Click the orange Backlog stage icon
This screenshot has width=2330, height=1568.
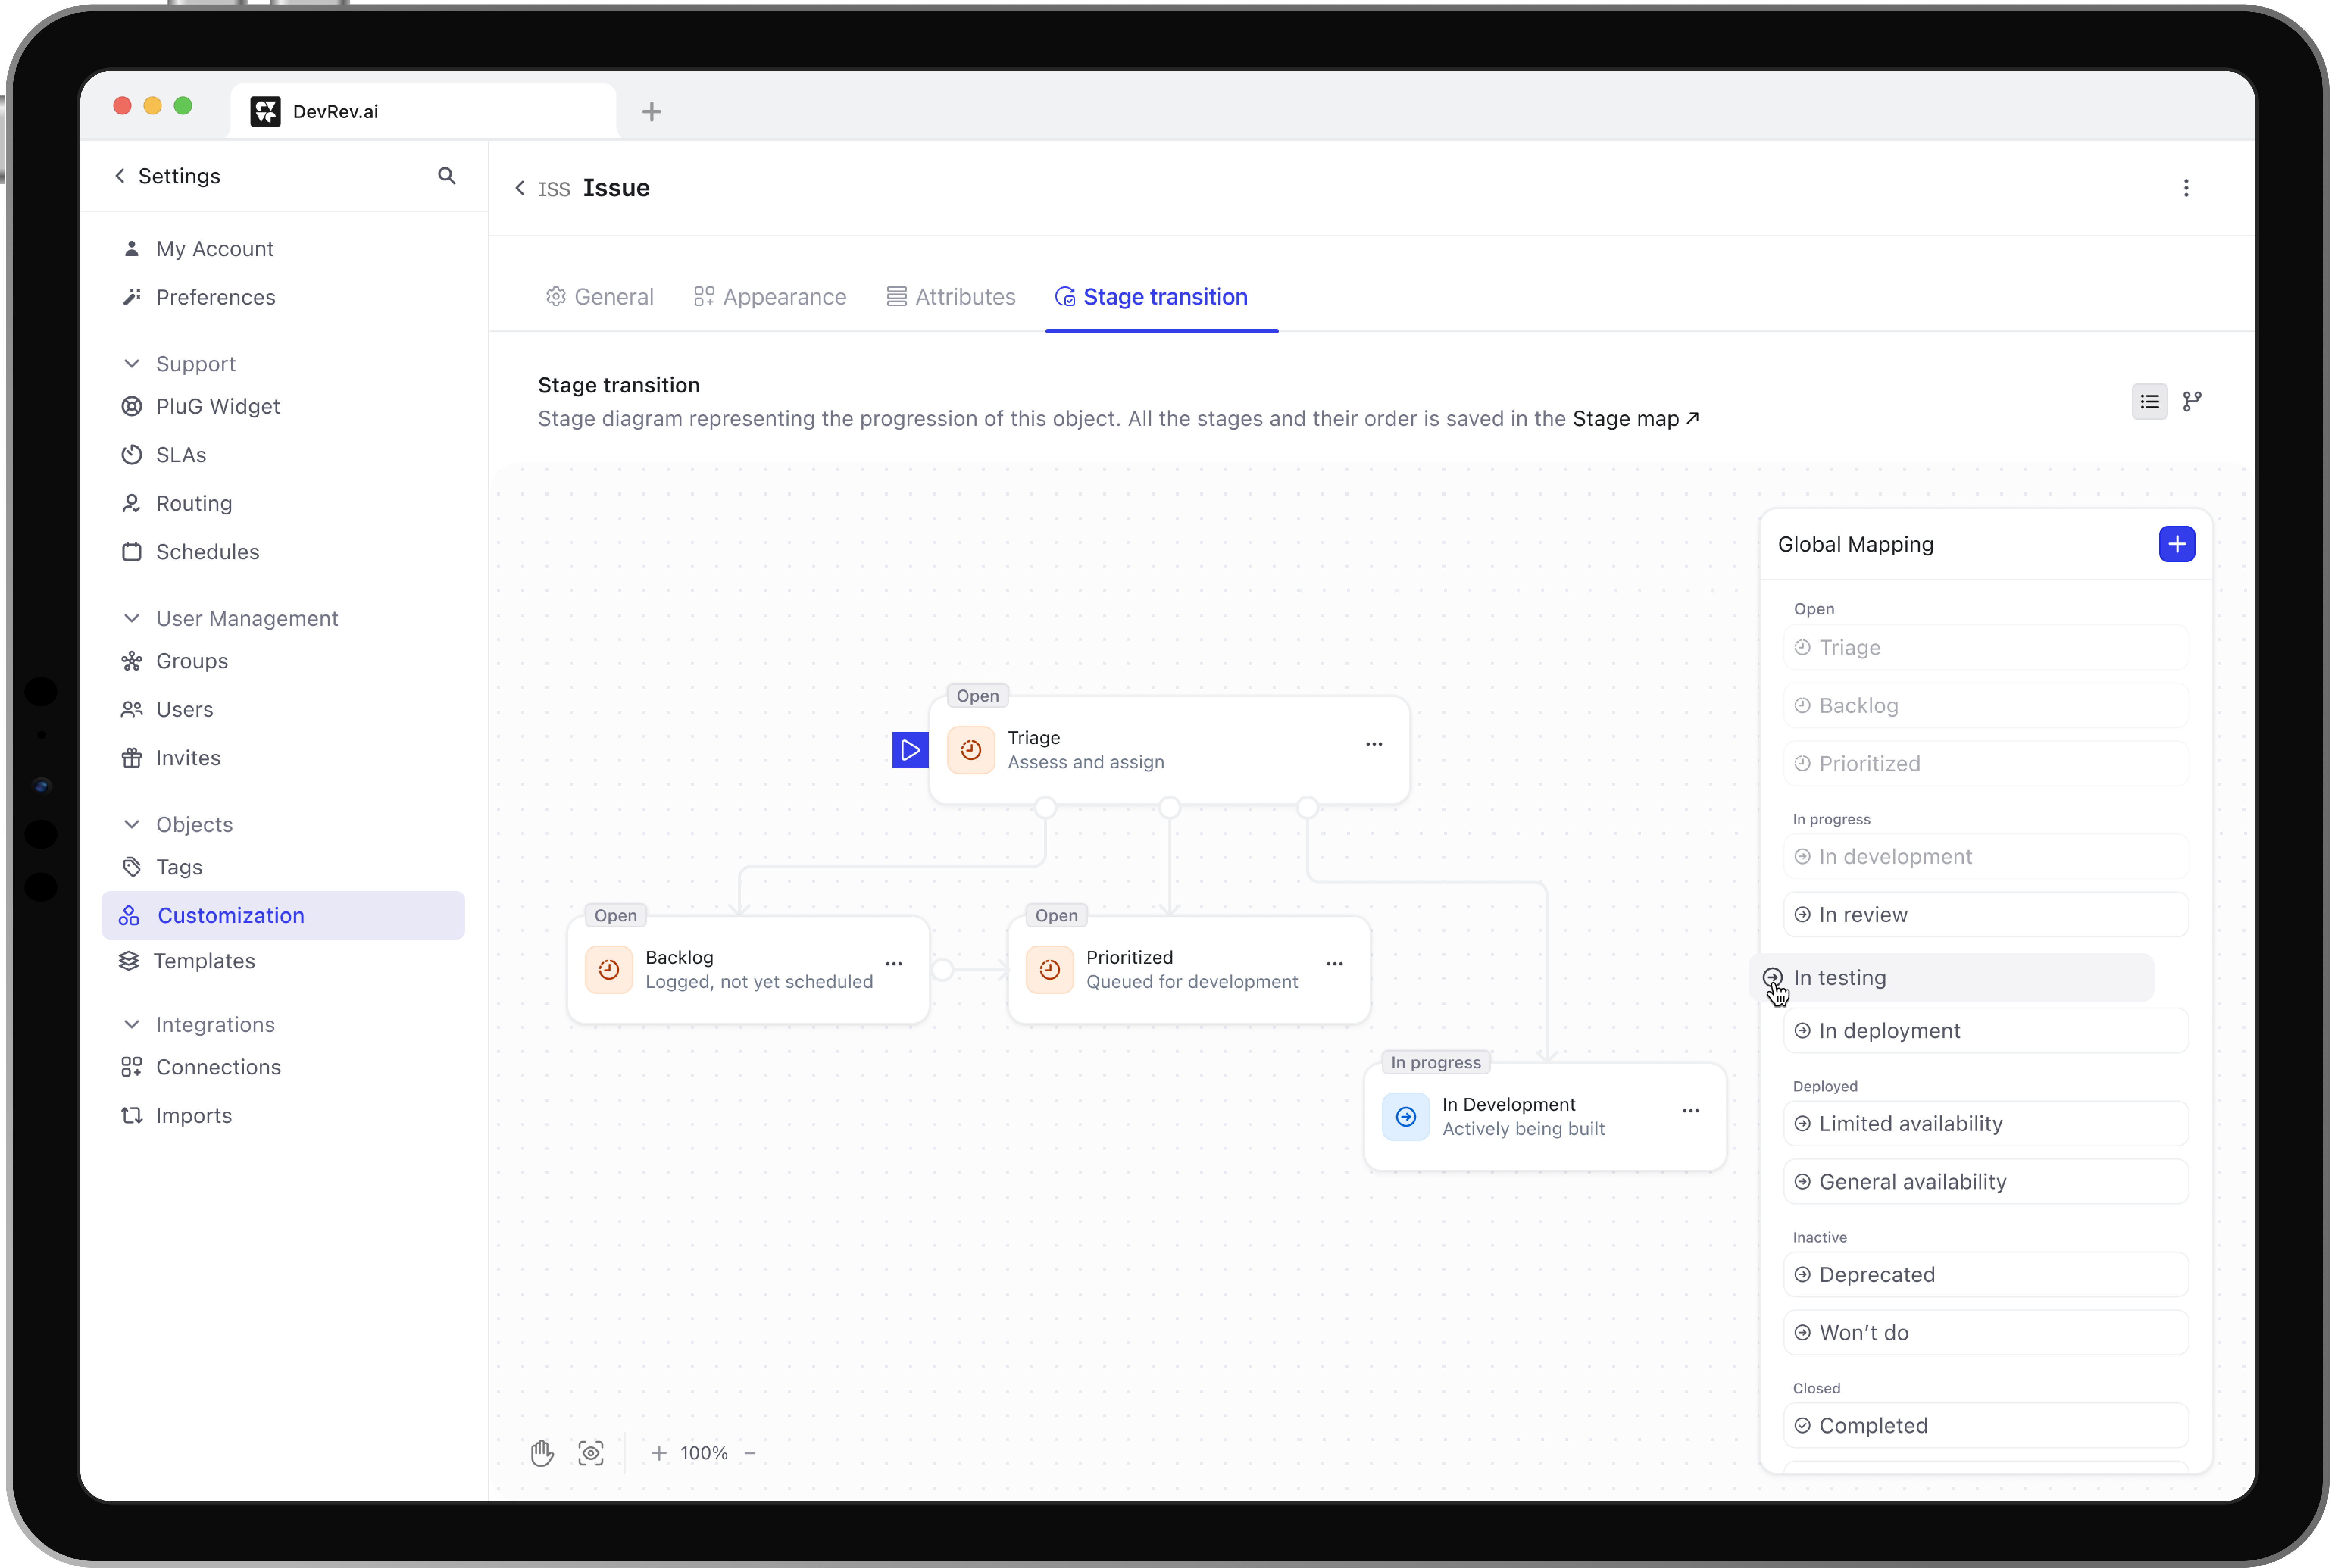pos(609,970)
